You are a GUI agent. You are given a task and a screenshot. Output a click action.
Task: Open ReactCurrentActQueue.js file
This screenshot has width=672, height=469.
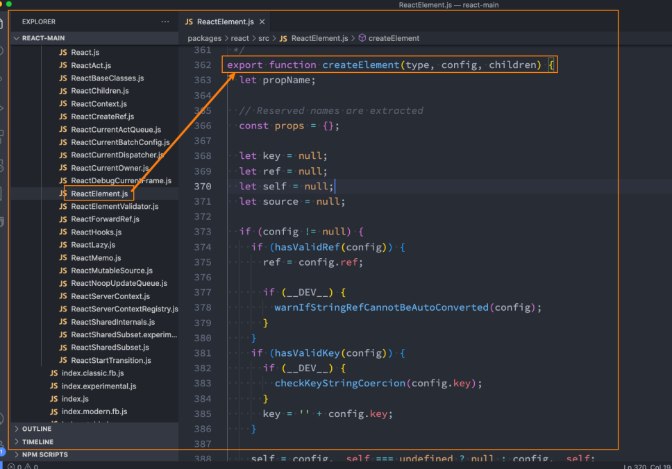click(116, 129)
